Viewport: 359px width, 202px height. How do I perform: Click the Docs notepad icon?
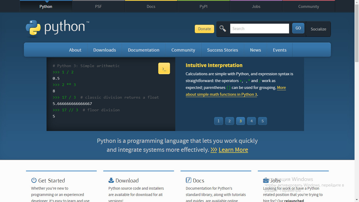coord(188,180)
